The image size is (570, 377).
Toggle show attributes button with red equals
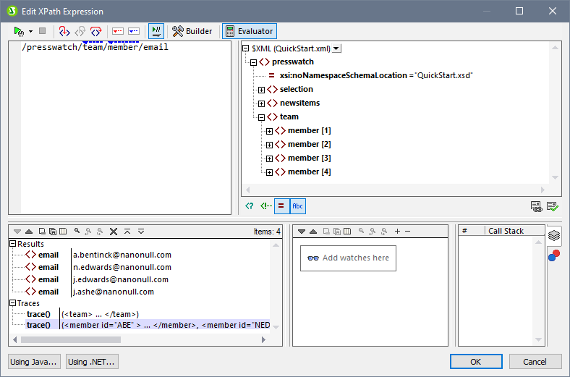(x=282, y=206)
